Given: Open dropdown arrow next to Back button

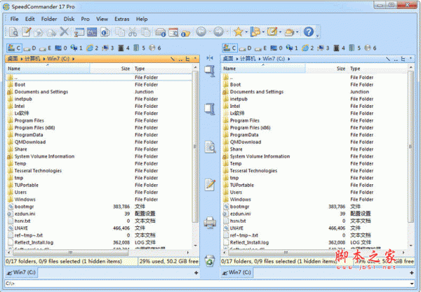Looking at the screenshot, I should 209,32.
